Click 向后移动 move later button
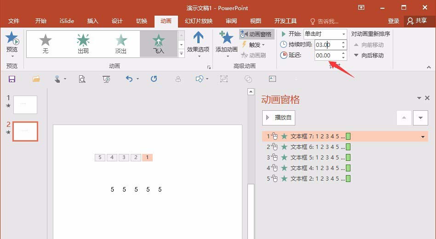Viewport: 436px width, 239px height. click(369, 55)
